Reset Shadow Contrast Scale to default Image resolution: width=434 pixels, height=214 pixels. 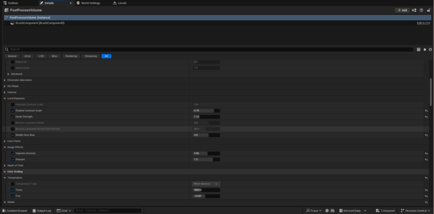tap(426, 111)
